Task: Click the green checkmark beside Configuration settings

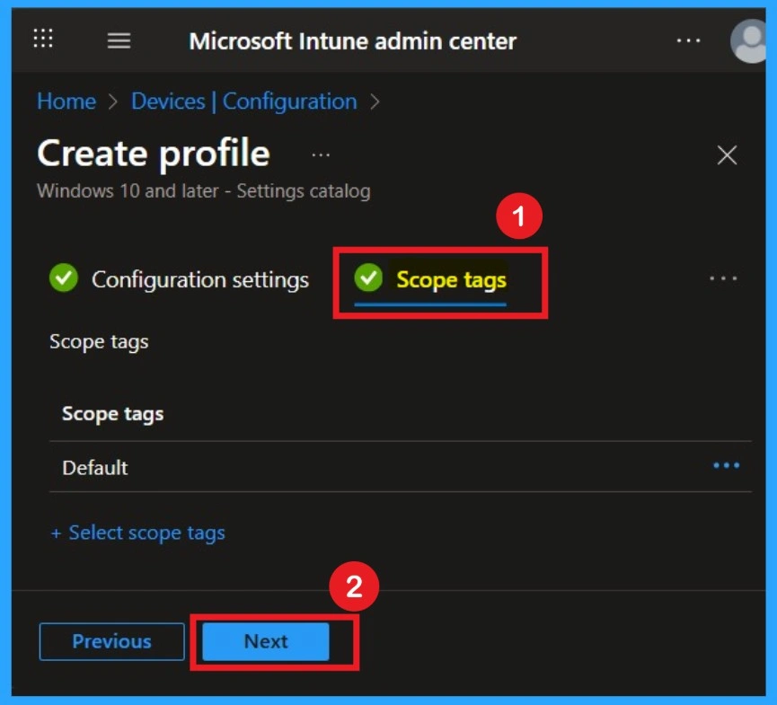Action: click(x=64, y=278)
